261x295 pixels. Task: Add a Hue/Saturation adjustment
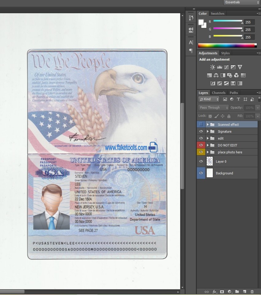[209, 75]
